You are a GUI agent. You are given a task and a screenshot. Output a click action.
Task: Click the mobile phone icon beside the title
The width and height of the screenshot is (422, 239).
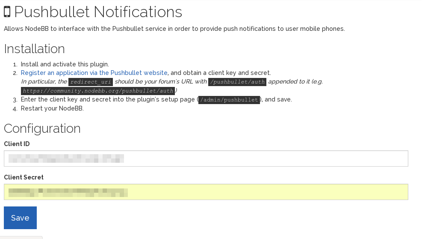click(7, 12)
